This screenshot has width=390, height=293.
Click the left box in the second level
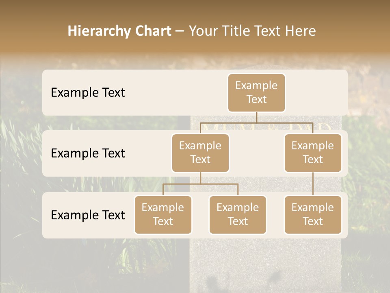(200, 153)
